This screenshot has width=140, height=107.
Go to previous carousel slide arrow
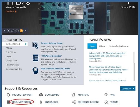4,31
